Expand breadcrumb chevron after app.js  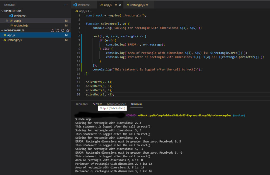(89, 11)
